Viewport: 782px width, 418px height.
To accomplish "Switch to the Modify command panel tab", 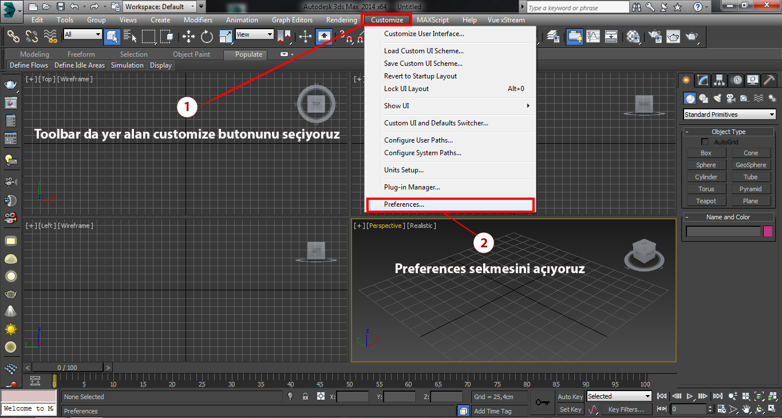I will 702,80.
